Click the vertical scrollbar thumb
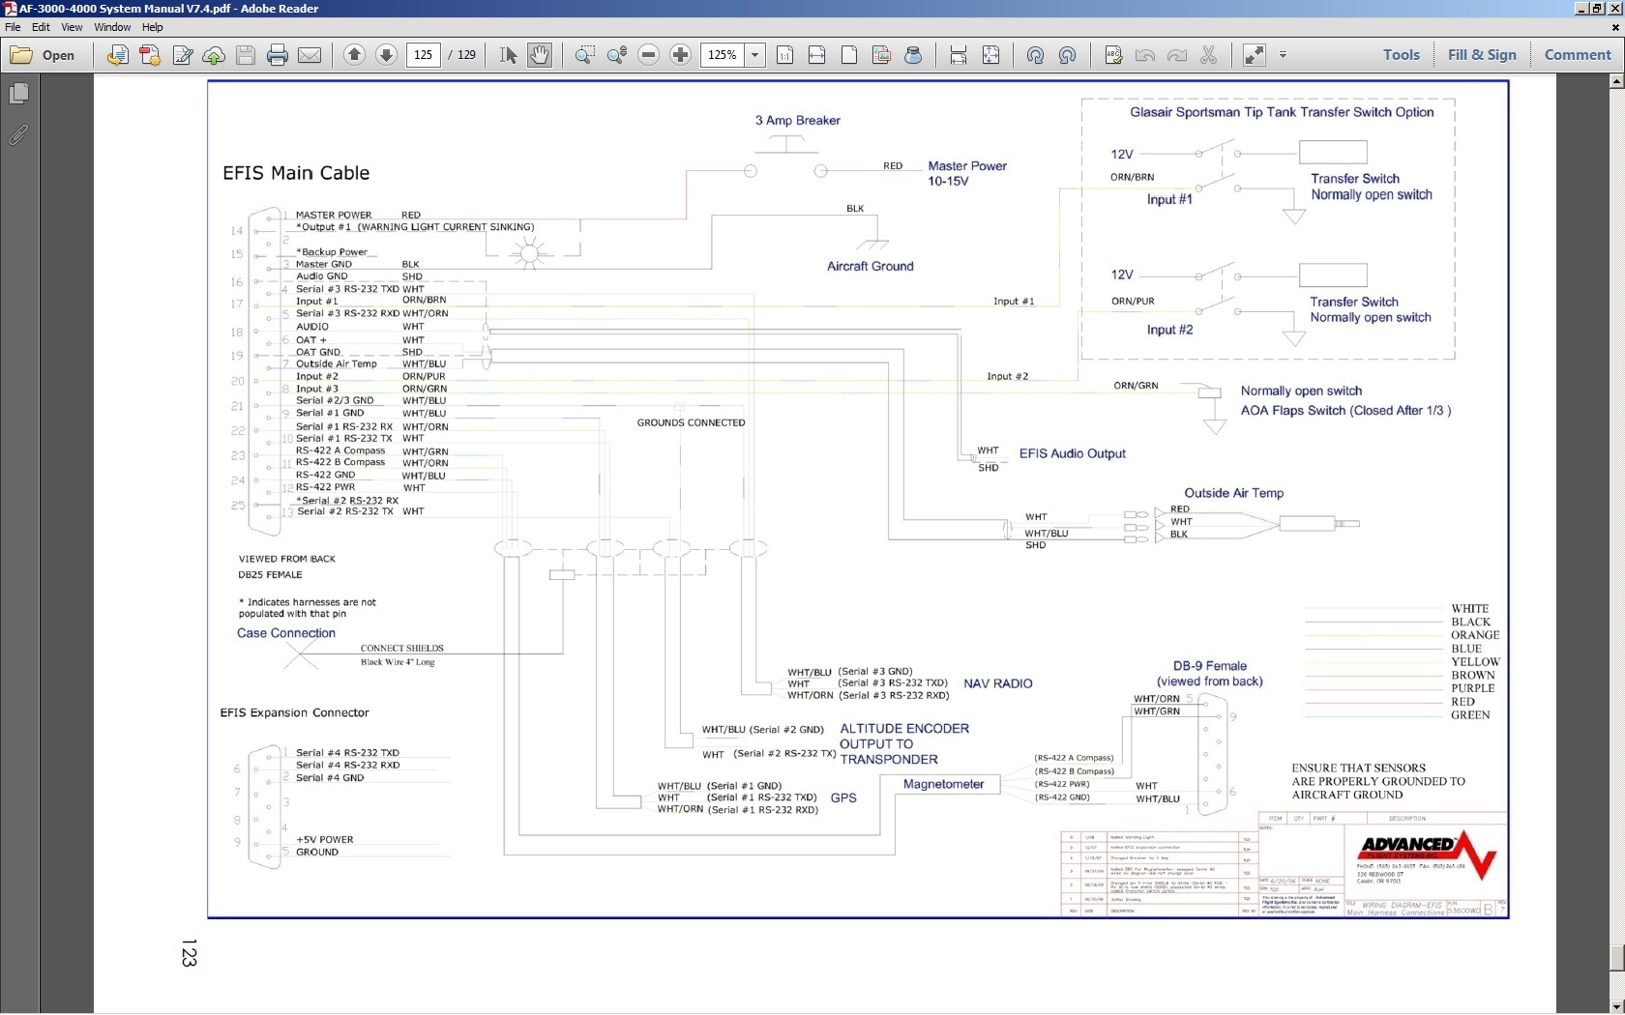1625x1015 pixels. tap(1616, 958)
